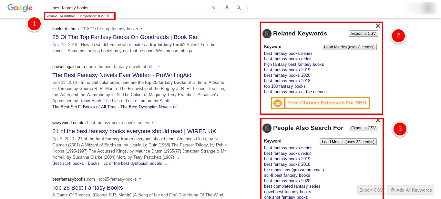The image size is (441, 199).
Task: Open the Free Chrome Extension For SEO banner
Action: [320, 103]
